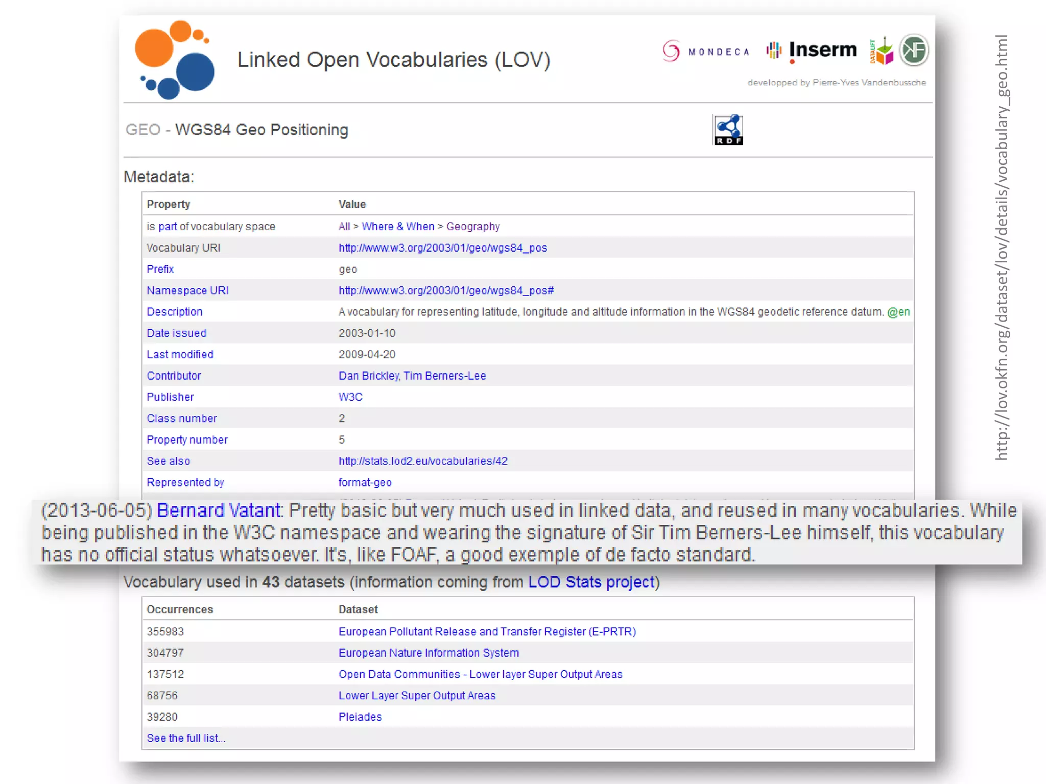Click the '@en' language tag in Description
The image size is (1046, 784).
(899, 312)
